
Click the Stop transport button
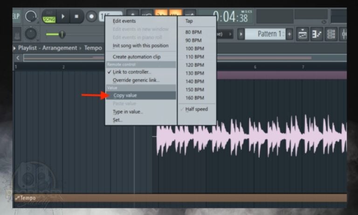(76, 16)
